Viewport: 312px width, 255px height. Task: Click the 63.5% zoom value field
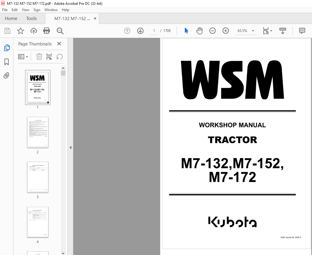tap(242, 31)
